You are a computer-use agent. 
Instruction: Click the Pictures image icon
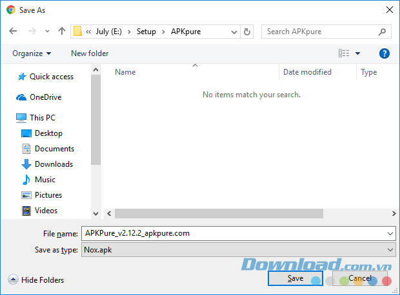pos(26,195)
